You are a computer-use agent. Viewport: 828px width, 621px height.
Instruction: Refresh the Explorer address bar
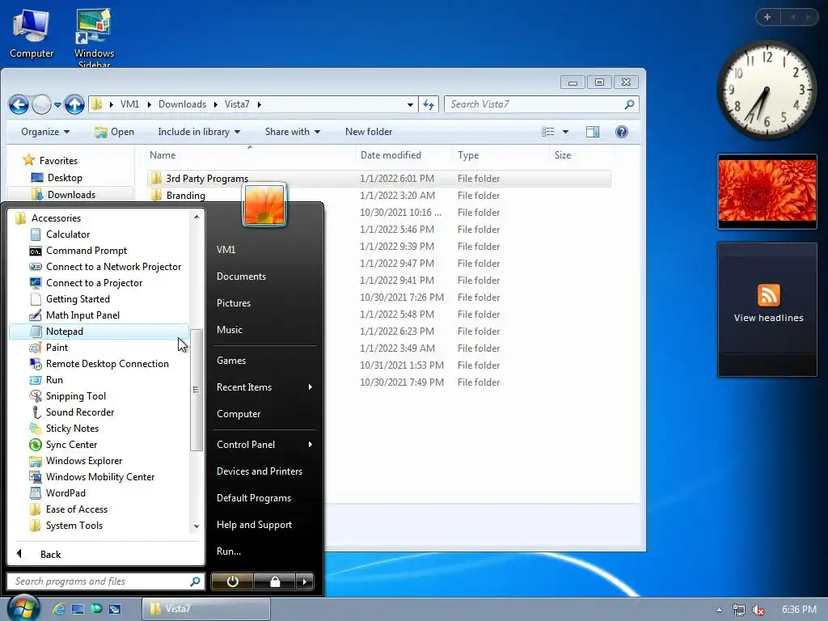pos(429,104)
